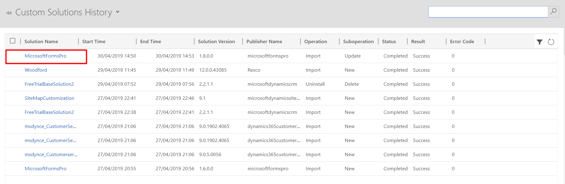Open the filter funnel icon
This screenshot has height=184, width=565.
pyautogui.click(x=540, y=42)
